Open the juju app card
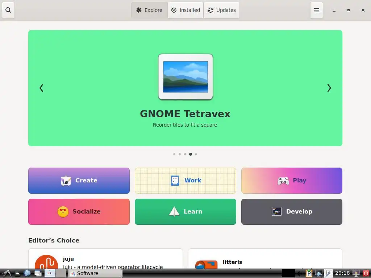Viewport: 371px width, 278px height. (105, 258)
